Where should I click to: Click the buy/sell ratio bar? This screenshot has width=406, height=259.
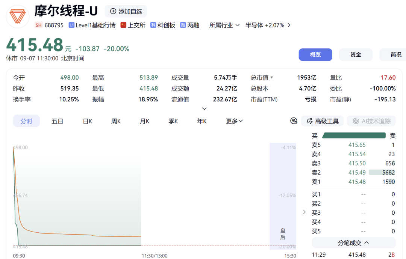tap(354, 136)
